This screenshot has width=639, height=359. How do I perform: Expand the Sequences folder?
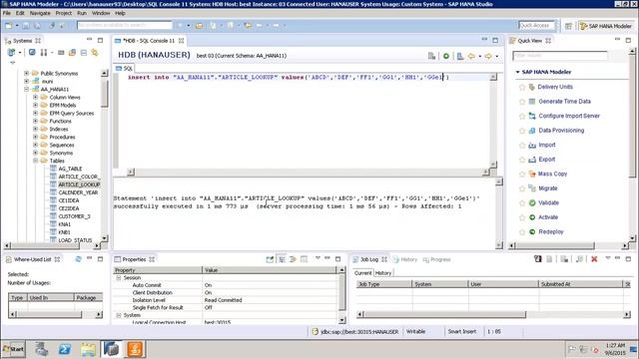coord(36,145)
